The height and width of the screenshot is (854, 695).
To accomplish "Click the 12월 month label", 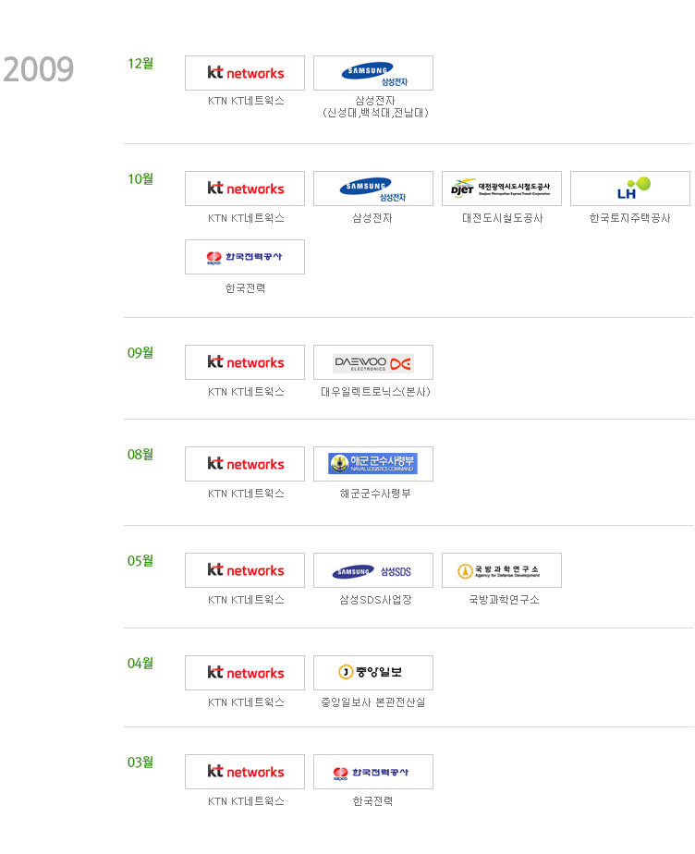I will click(140, 64).
